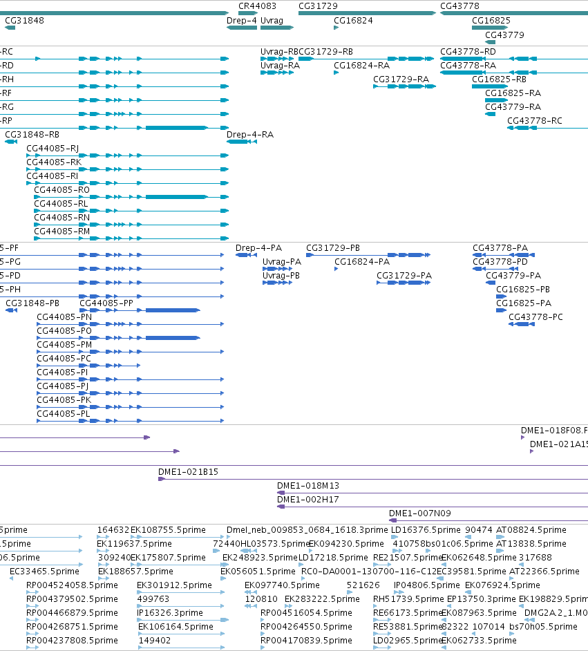Select the CG16824-RA transcript label
Screen dimensions: 588x651
[x=362, y=65]
